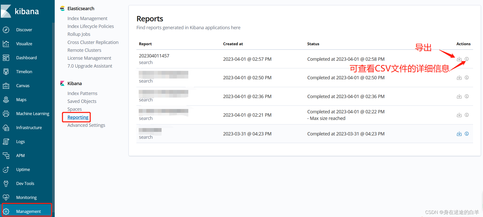Click the Max size reached status text

(x=326, y=118)
